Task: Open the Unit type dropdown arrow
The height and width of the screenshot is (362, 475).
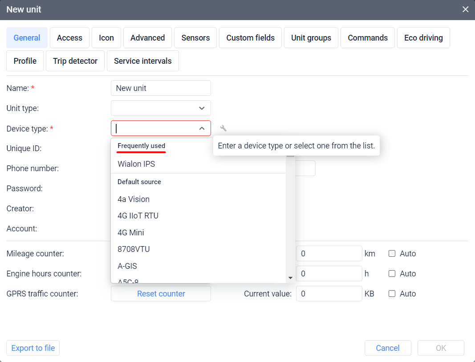Action: pyautogui.click(x=203, y=108)
